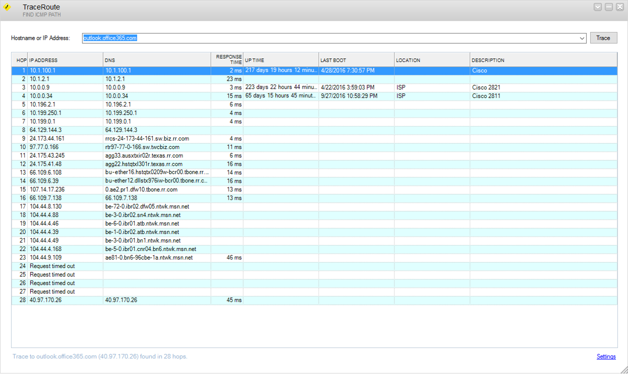
Task: Open the hostname history dropdown
Action: coord(582,38)
